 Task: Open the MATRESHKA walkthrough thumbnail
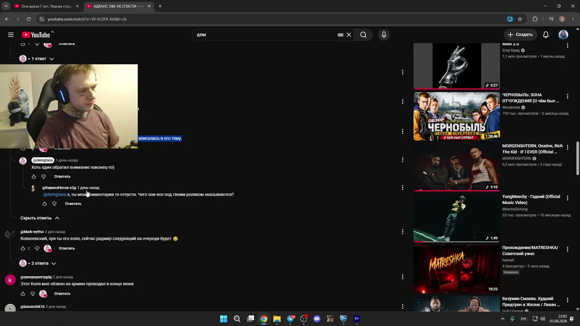[x=457, y=269]
